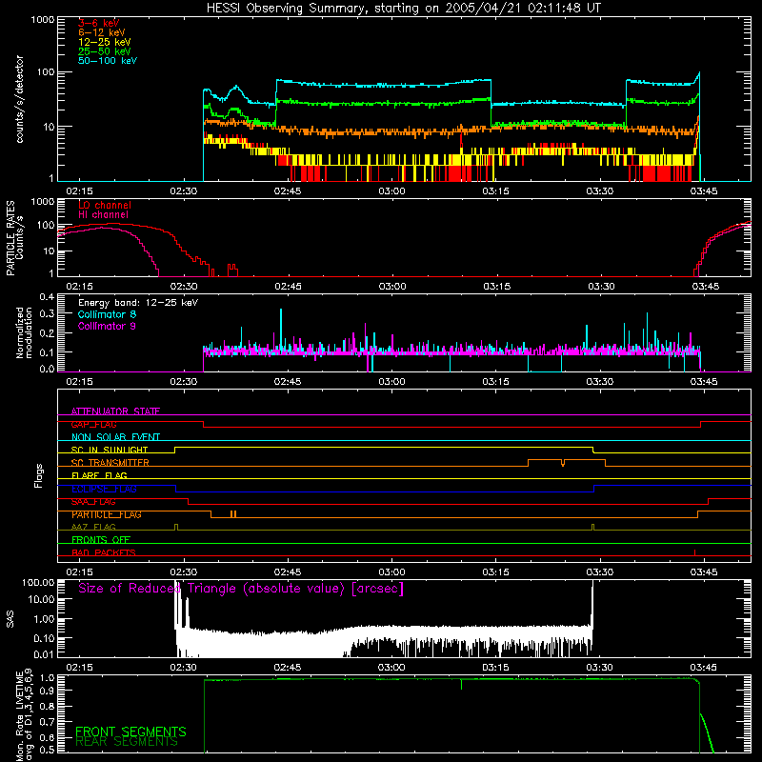Click the AAZ_FLAG label

tap(93, 527)
